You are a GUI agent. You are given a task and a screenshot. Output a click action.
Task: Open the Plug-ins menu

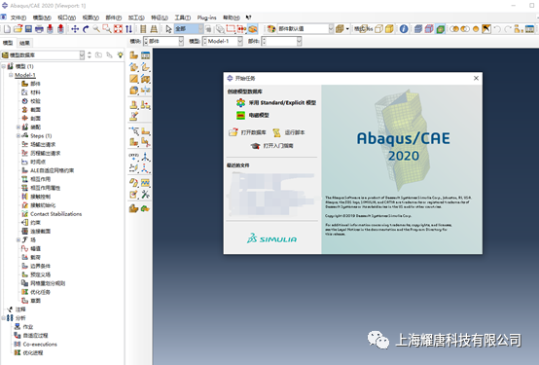pos(206,18)
